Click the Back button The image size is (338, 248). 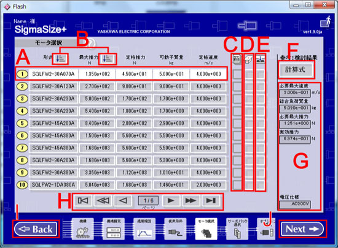36,229
